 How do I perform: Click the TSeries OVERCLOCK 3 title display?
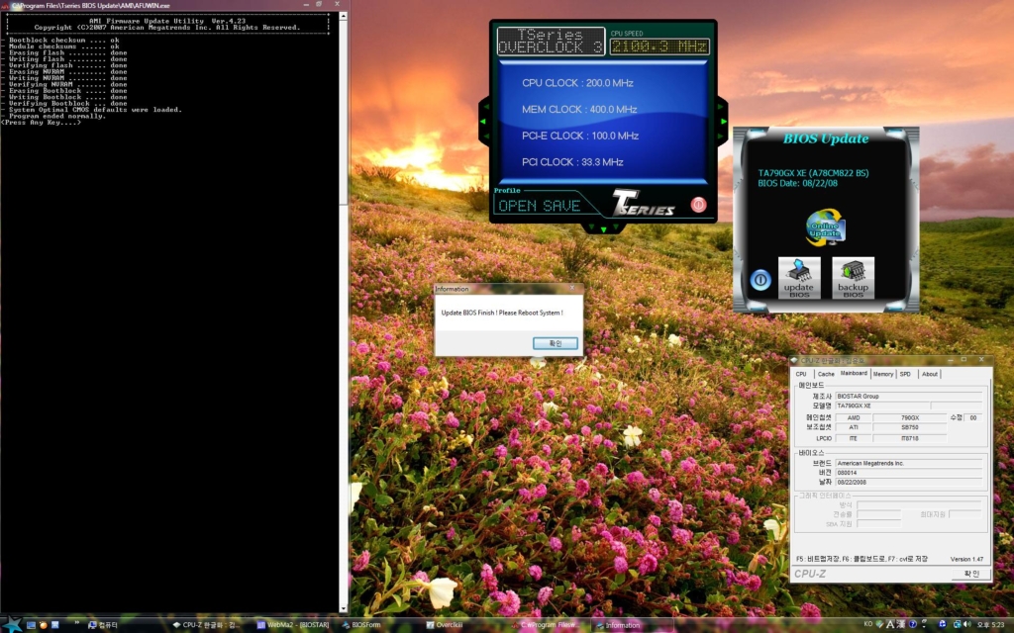click(551, 42)
